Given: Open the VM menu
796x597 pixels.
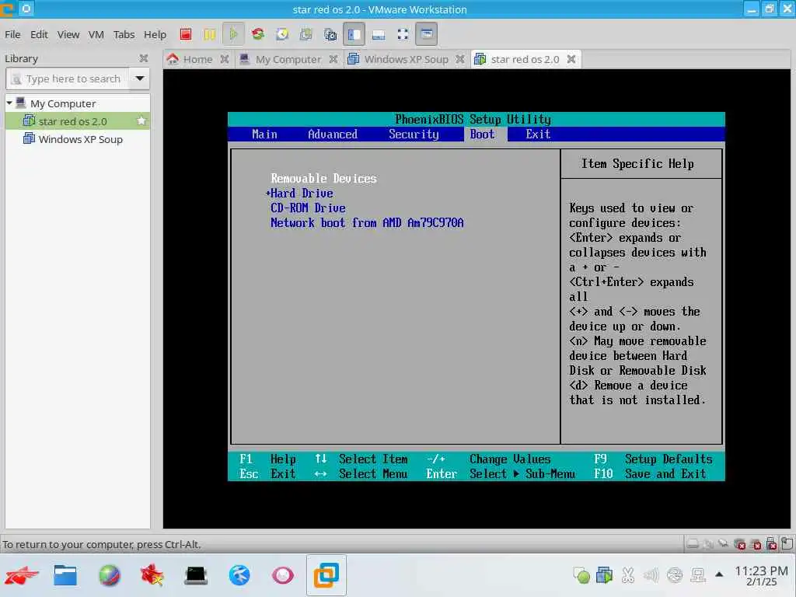Looking at the screenshot, I should coord(96,34).
